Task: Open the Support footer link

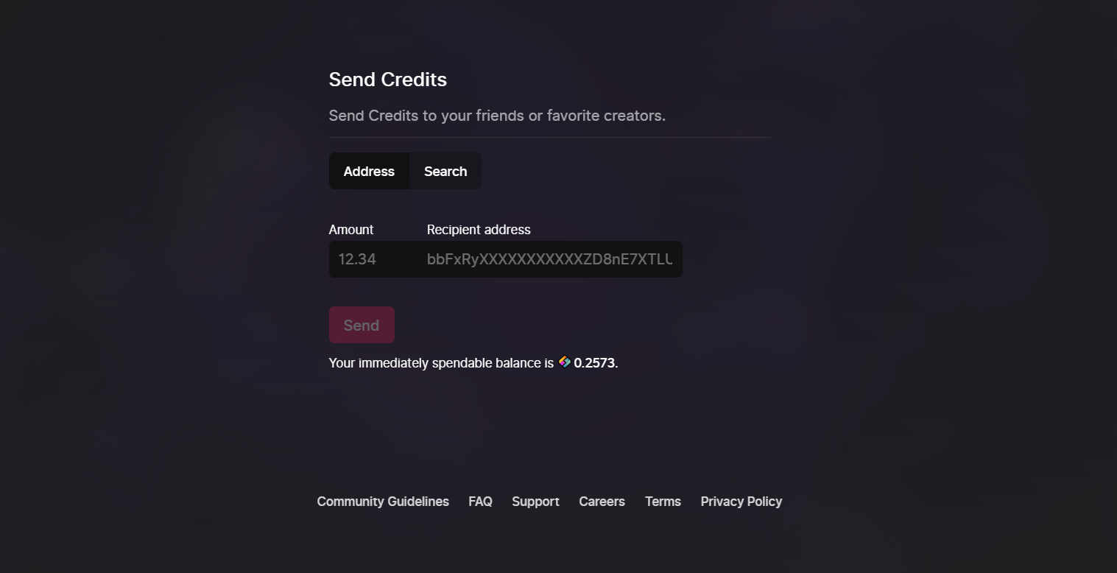Action: point(535,502)
